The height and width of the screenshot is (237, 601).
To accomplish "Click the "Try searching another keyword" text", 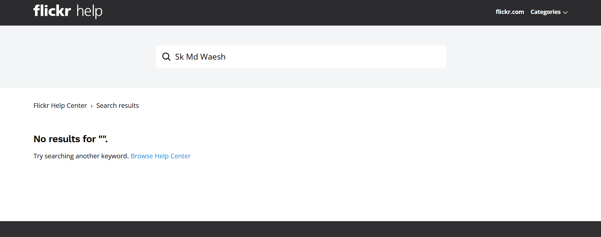I will tap(81, 156).
